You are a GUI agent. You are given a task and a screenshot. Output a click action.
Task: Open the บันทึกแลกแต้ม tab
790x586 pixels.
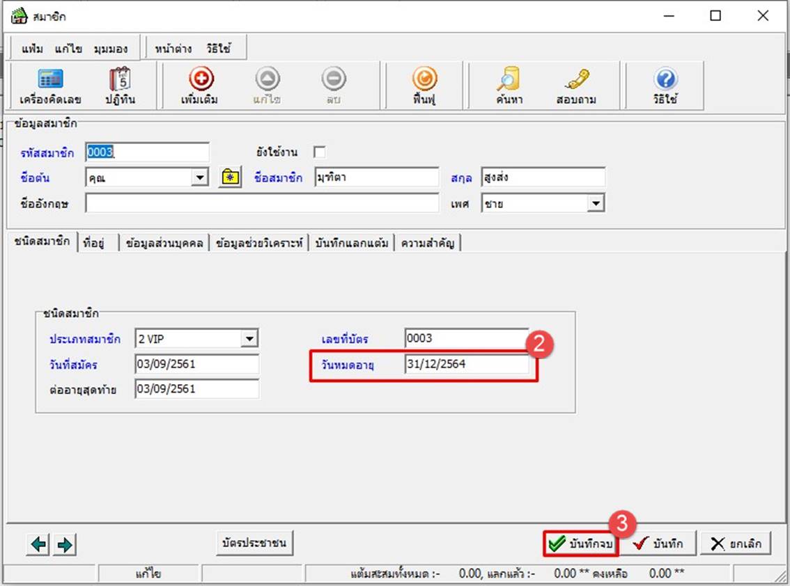(x=352, y=243)
